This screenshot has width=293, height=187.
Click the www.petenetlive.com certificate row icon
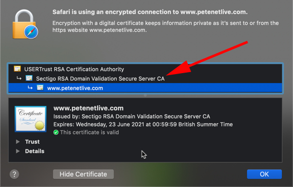(40, 88)
